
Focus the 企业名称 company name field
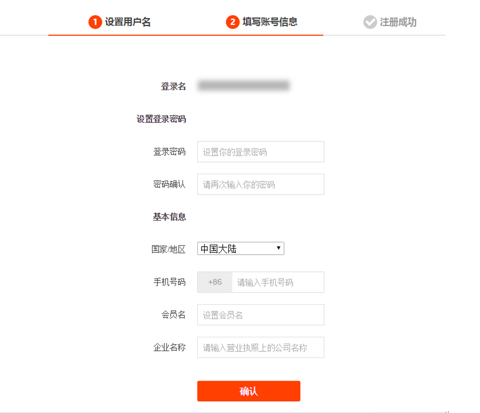click(x=261, y=347)
